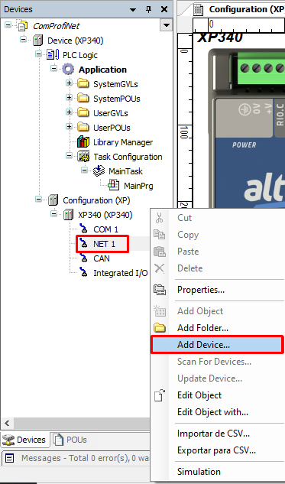Image resolution: width=285 pixels, height=484 pixels.
Task: Click the Application gear icon
Action: click(x=68, y=70)
